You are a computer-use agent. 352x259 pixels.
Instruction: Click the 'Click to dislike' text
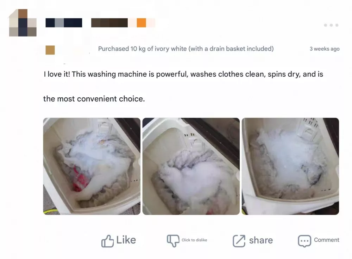pyautogui.click(x=194, y=240)
